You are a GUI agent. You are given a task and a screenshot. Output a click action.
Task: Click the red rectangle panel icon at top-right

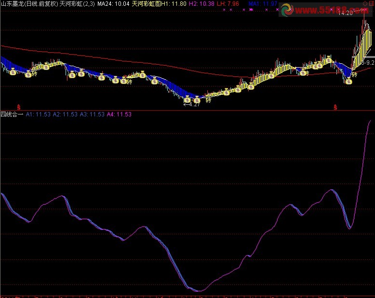point(372,3)
